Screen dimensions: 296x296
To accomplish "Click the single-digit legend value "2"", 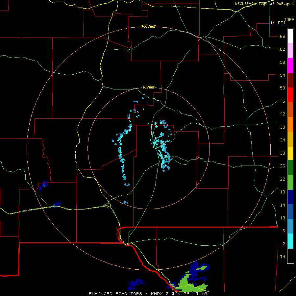I will pyautogui.click(x=284, y=244).
